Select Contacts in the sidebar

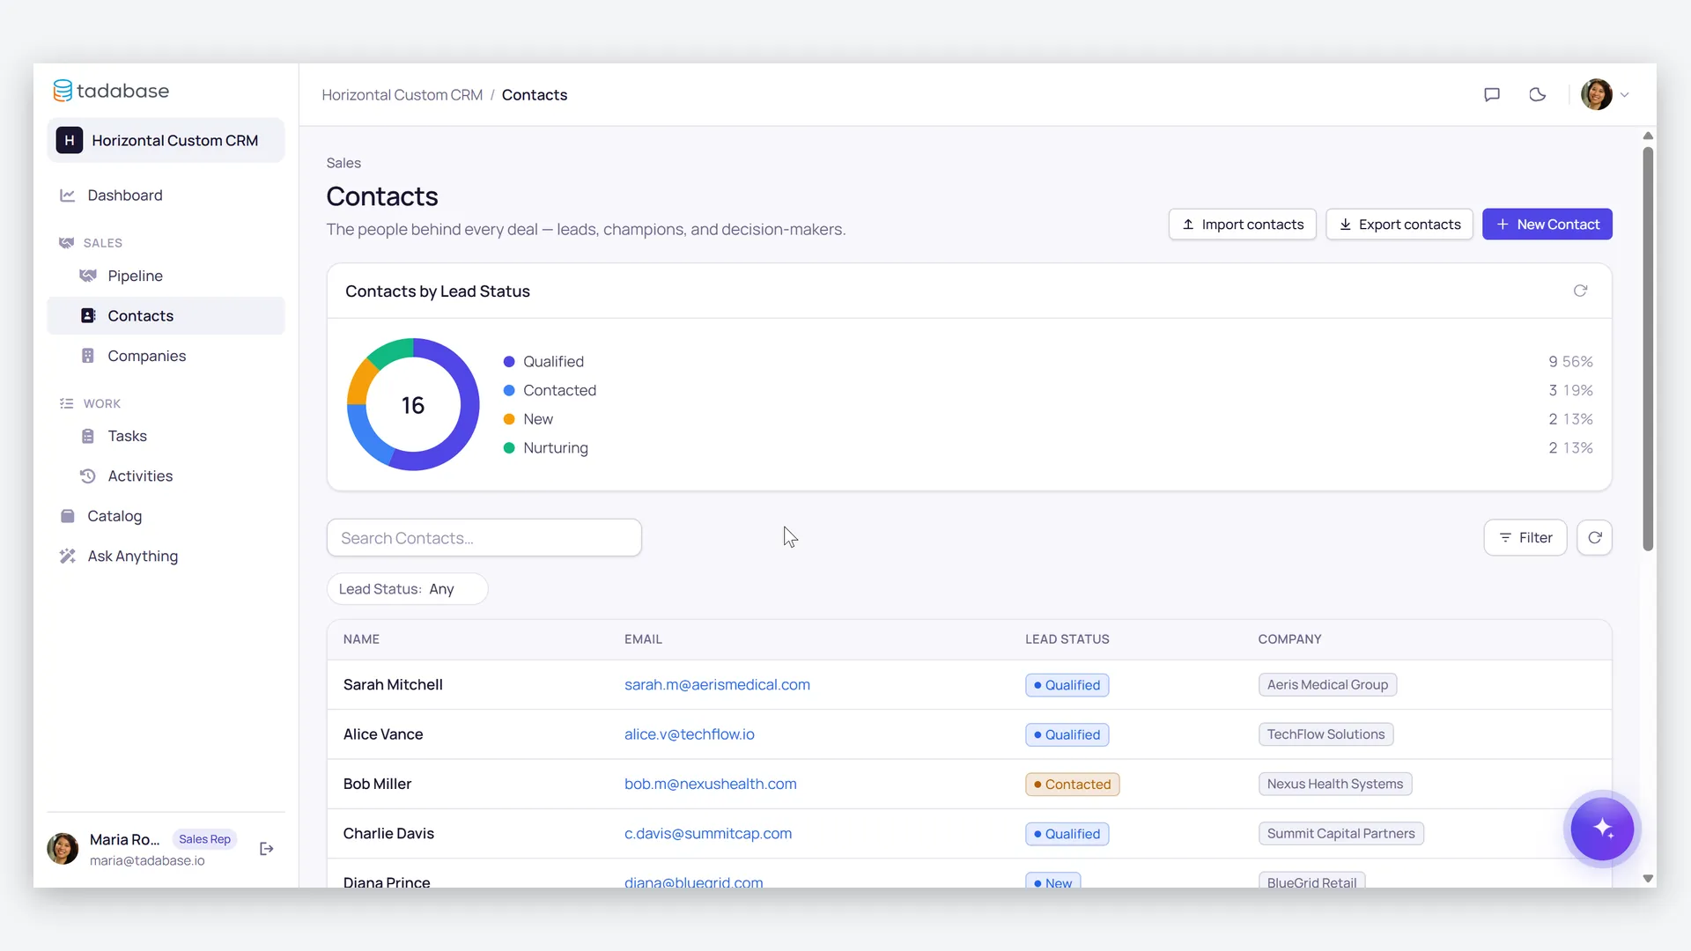click(166, 315)
